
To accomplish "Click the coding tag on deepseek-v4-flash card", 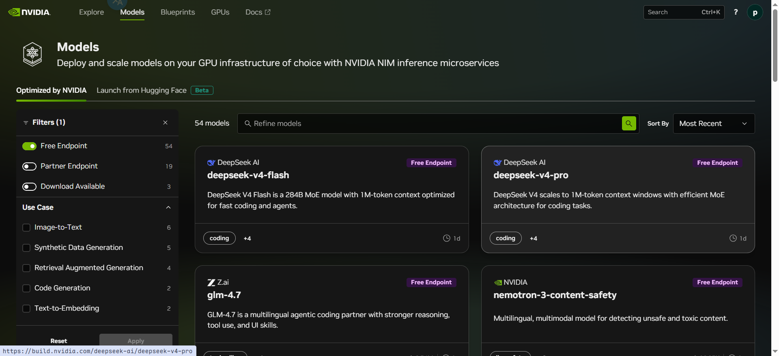I will pos(219,238).
